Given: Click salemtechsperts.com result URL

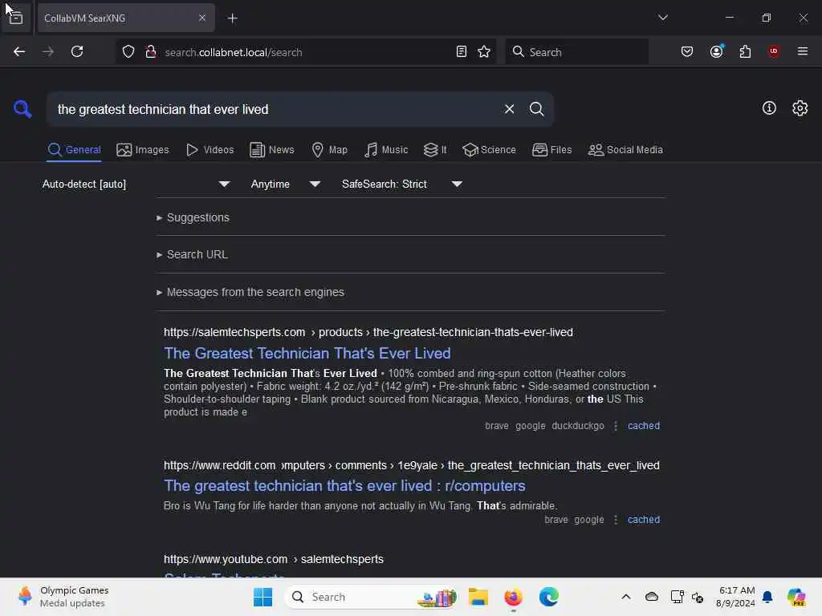Looking at the screenshot, I should click(368, 332).
